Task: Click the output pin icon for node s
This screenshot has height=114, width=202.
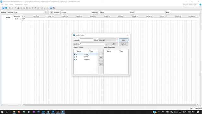Action: pos(74,60)
